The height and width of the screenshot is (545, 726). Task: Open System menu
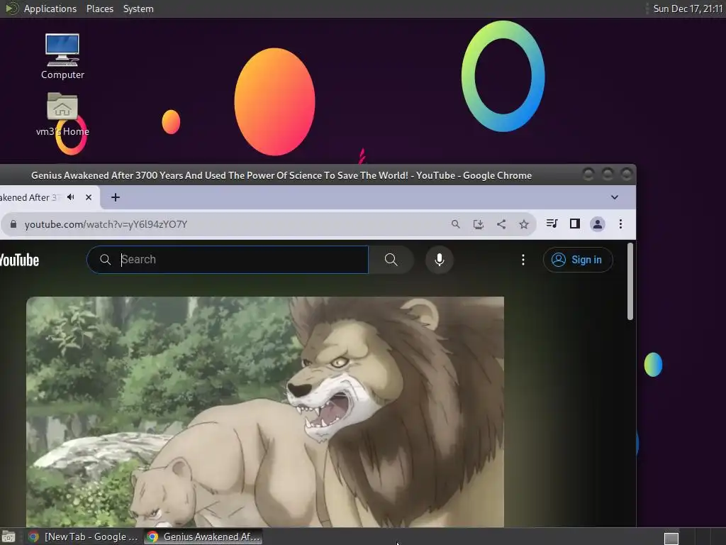click(138, 9)
